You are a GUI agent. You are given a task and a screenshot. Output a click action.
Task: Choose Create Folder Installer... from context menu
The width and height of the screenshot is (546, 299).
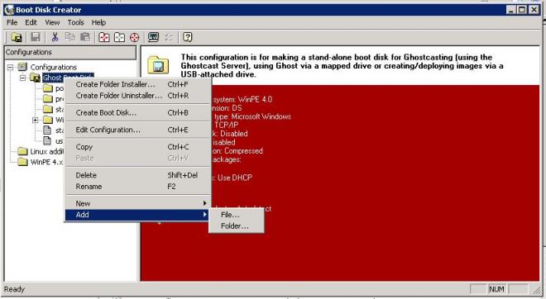tap(138, 84)
